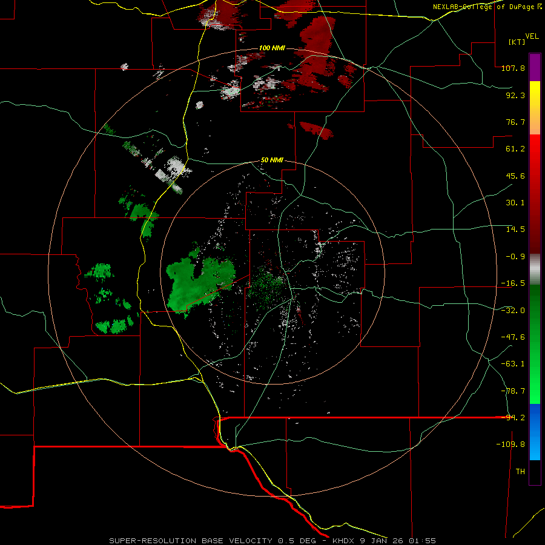Click the [KT] units label
The width and height of the screenshot is (545, 545).
517,42
